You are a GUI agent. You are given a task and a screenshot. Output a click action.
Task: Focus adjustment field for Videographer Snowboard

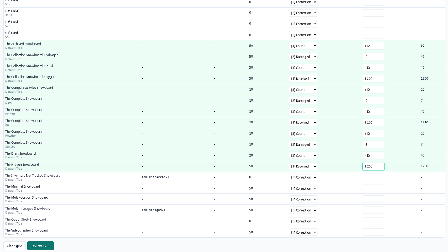pos(374,232)
